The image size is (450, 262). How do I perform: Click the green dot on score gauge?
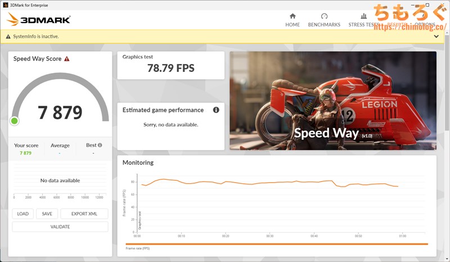point(15,121)
